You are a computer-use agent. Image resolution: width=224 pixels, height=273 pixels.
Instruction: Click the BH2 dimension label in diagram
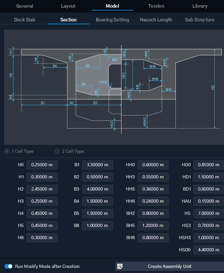tap(168, 90)
